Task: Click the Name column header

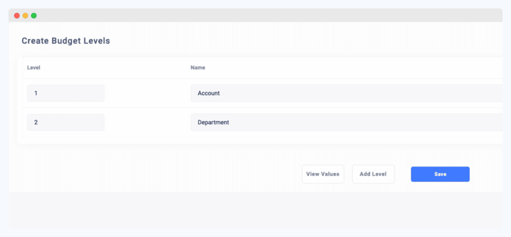Action: [198, 67]
